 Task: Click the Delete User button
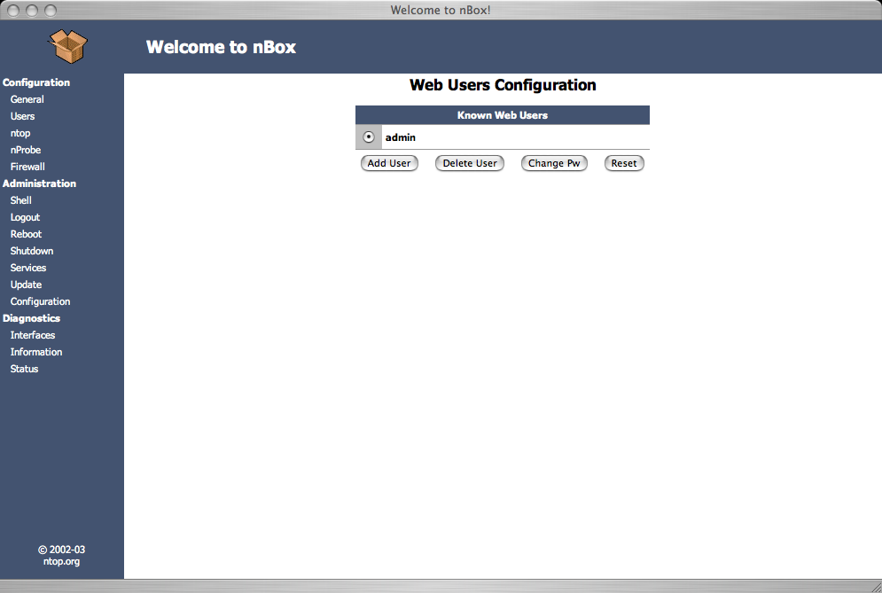(x=470, y=163)
